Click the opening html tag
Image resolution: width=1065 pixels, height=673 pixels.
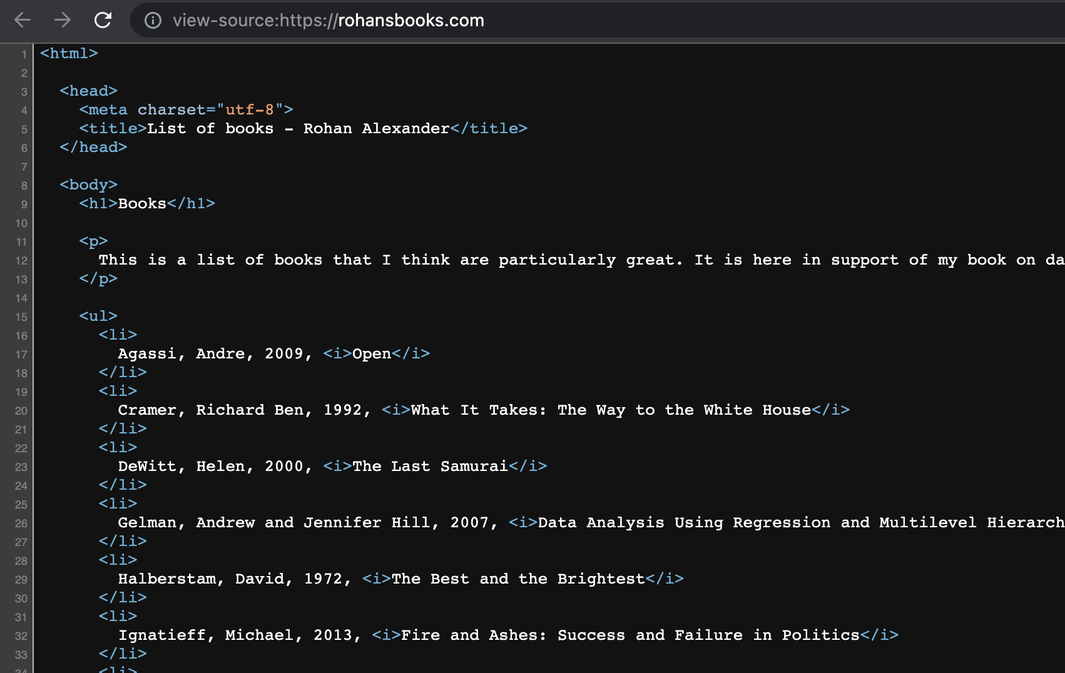click(69, 54)
